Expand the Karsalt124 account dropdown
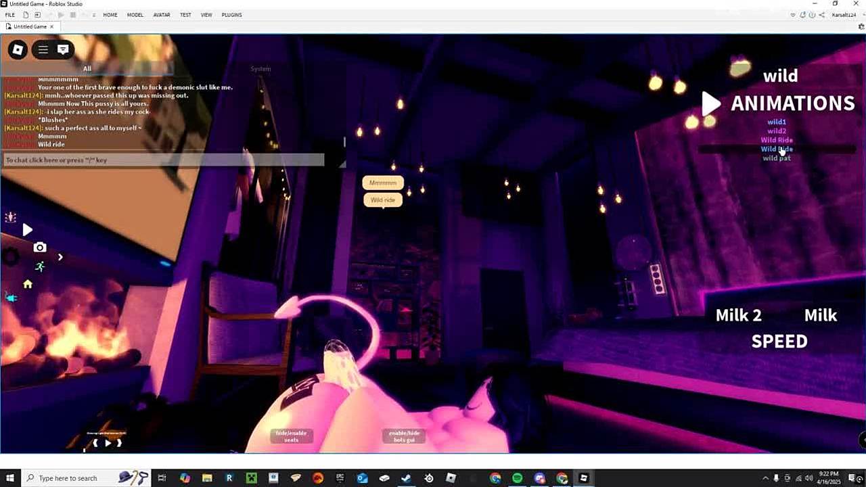 pos(845,15)
